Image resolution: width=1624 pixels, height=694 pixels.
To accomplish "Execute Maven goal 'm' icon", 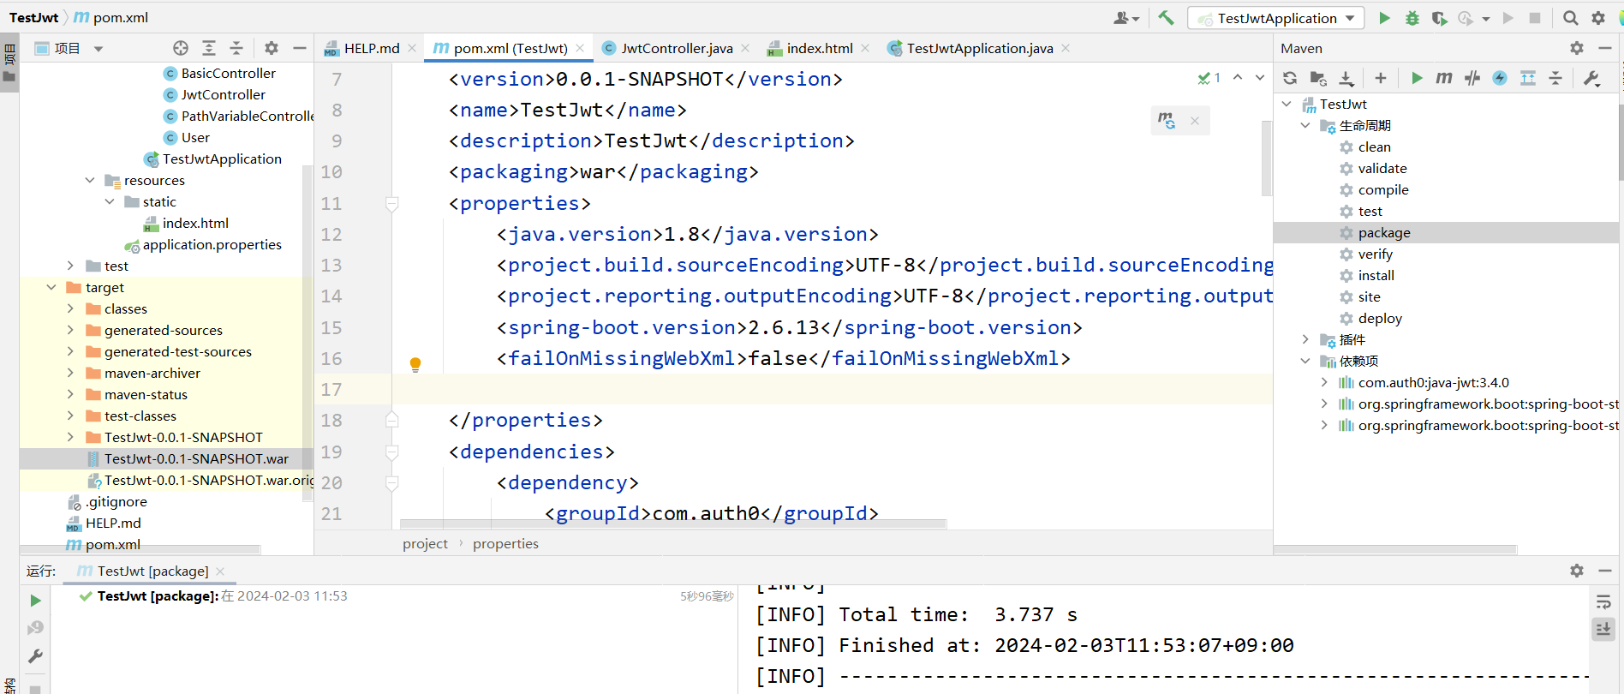I will pos(1444,78).
